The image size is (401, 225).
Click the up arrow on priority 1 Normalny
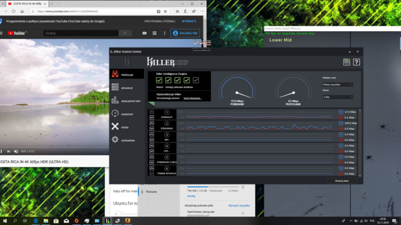tap(151, 112)
